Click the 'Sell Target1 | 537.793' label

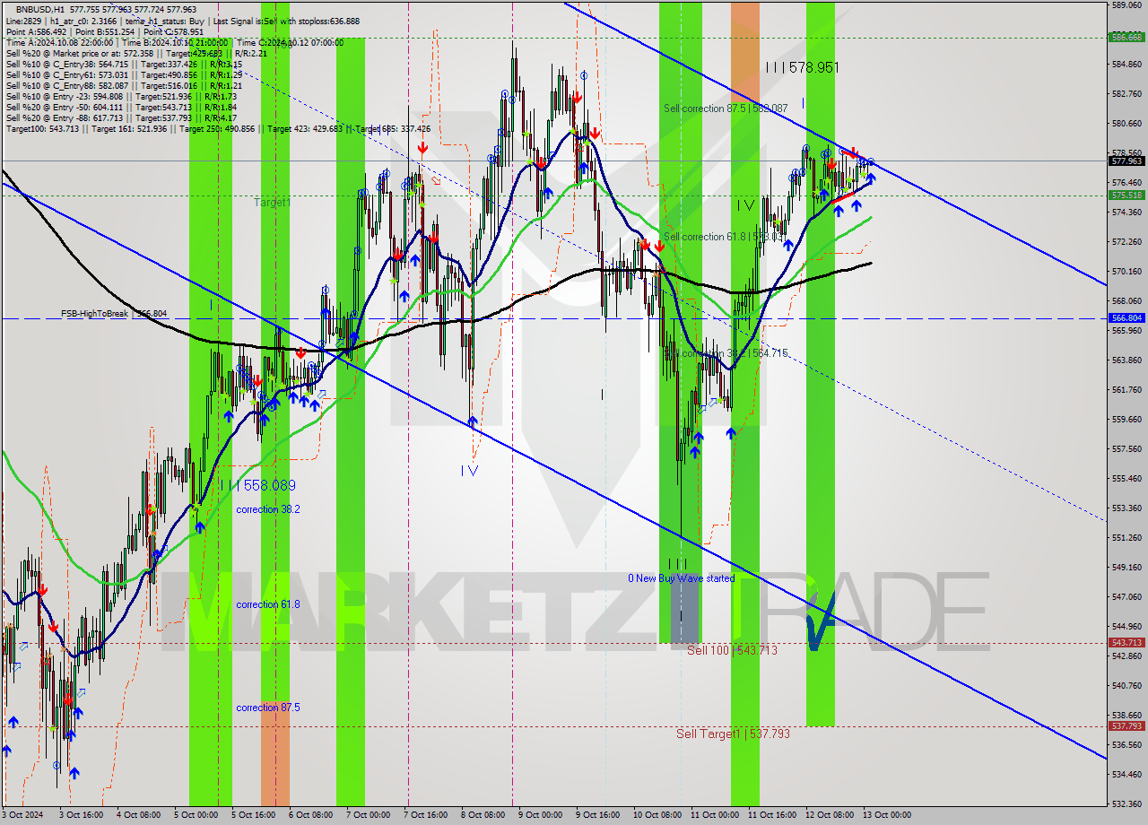point(733,734)
